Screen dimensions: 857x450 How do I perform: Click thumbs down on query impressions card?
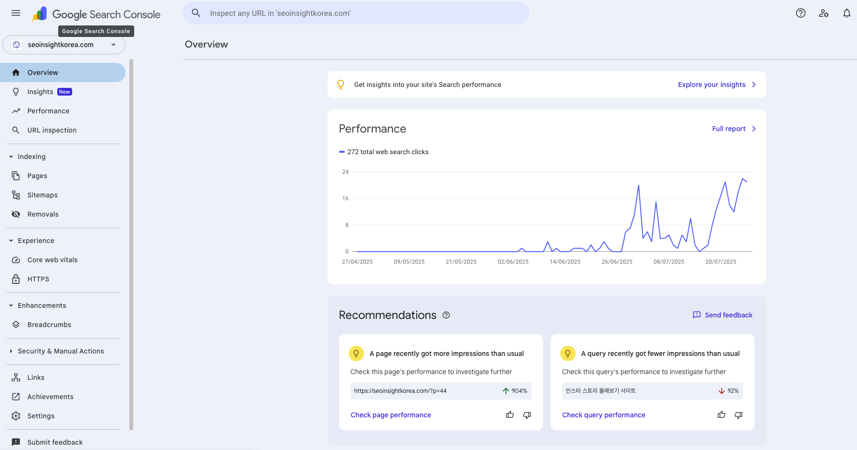click(x=739, y=414)
